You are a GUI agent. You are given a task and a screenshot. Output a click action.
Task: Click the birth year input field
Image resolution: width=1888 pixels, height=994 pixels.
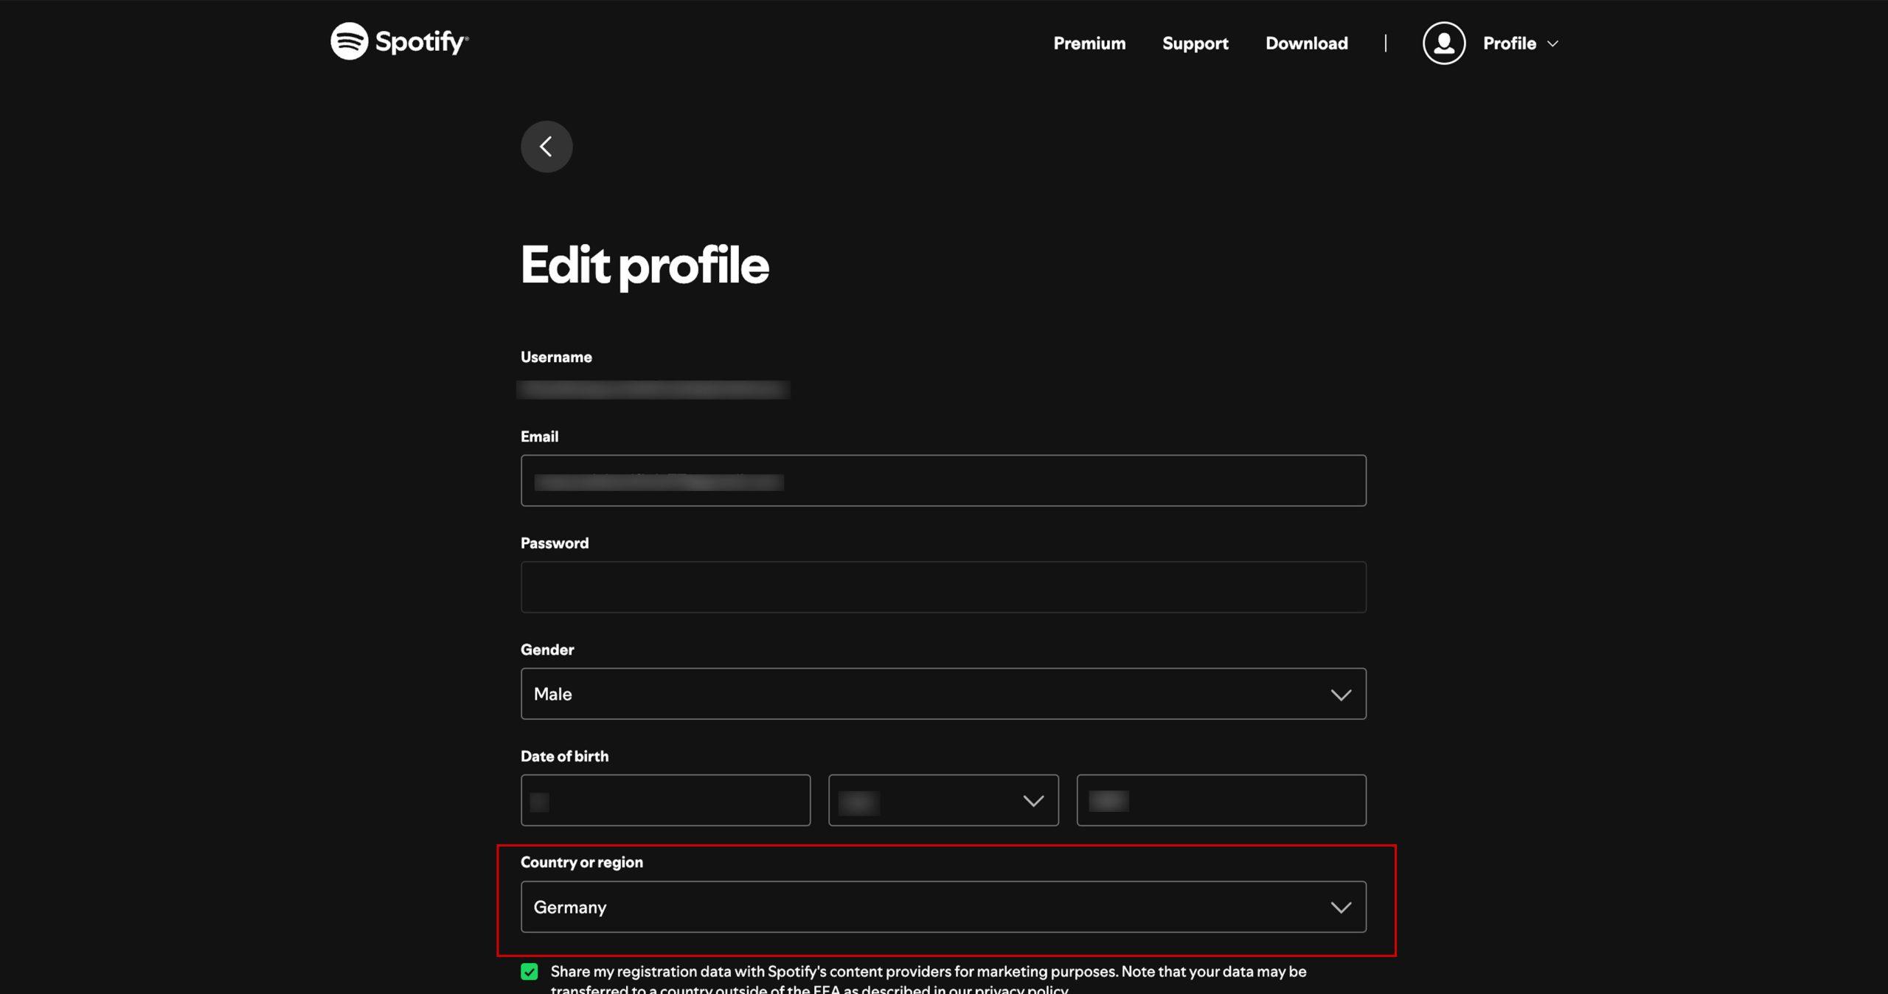point(1221,800)
